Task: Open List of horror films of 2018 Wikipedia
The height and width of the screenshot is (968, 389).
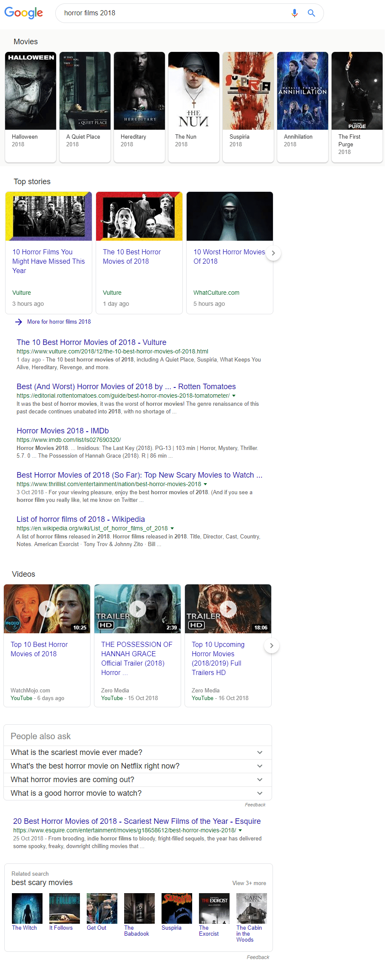Action: pos(81,519)
